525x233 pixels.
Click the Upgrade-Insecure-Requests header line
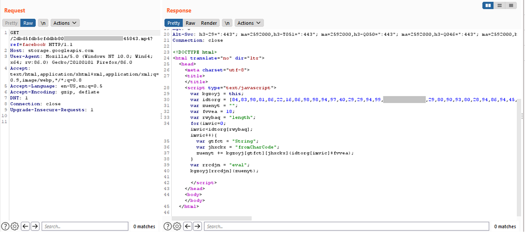click(x=52, y=109)
